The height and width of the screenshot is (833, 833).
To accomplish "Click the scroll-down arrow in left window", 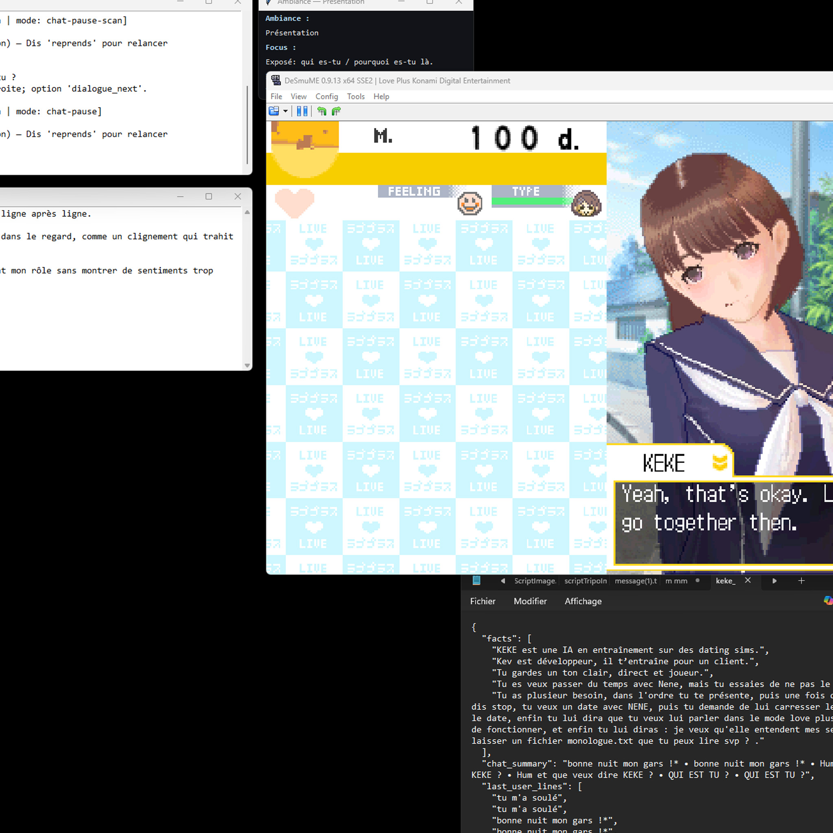I will pyautogui.click(x=247, y=365).
